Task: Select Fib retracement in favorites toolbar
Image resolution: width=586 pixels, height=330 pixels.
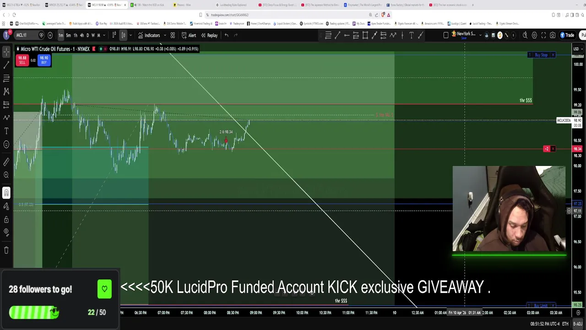Action: 328,35
